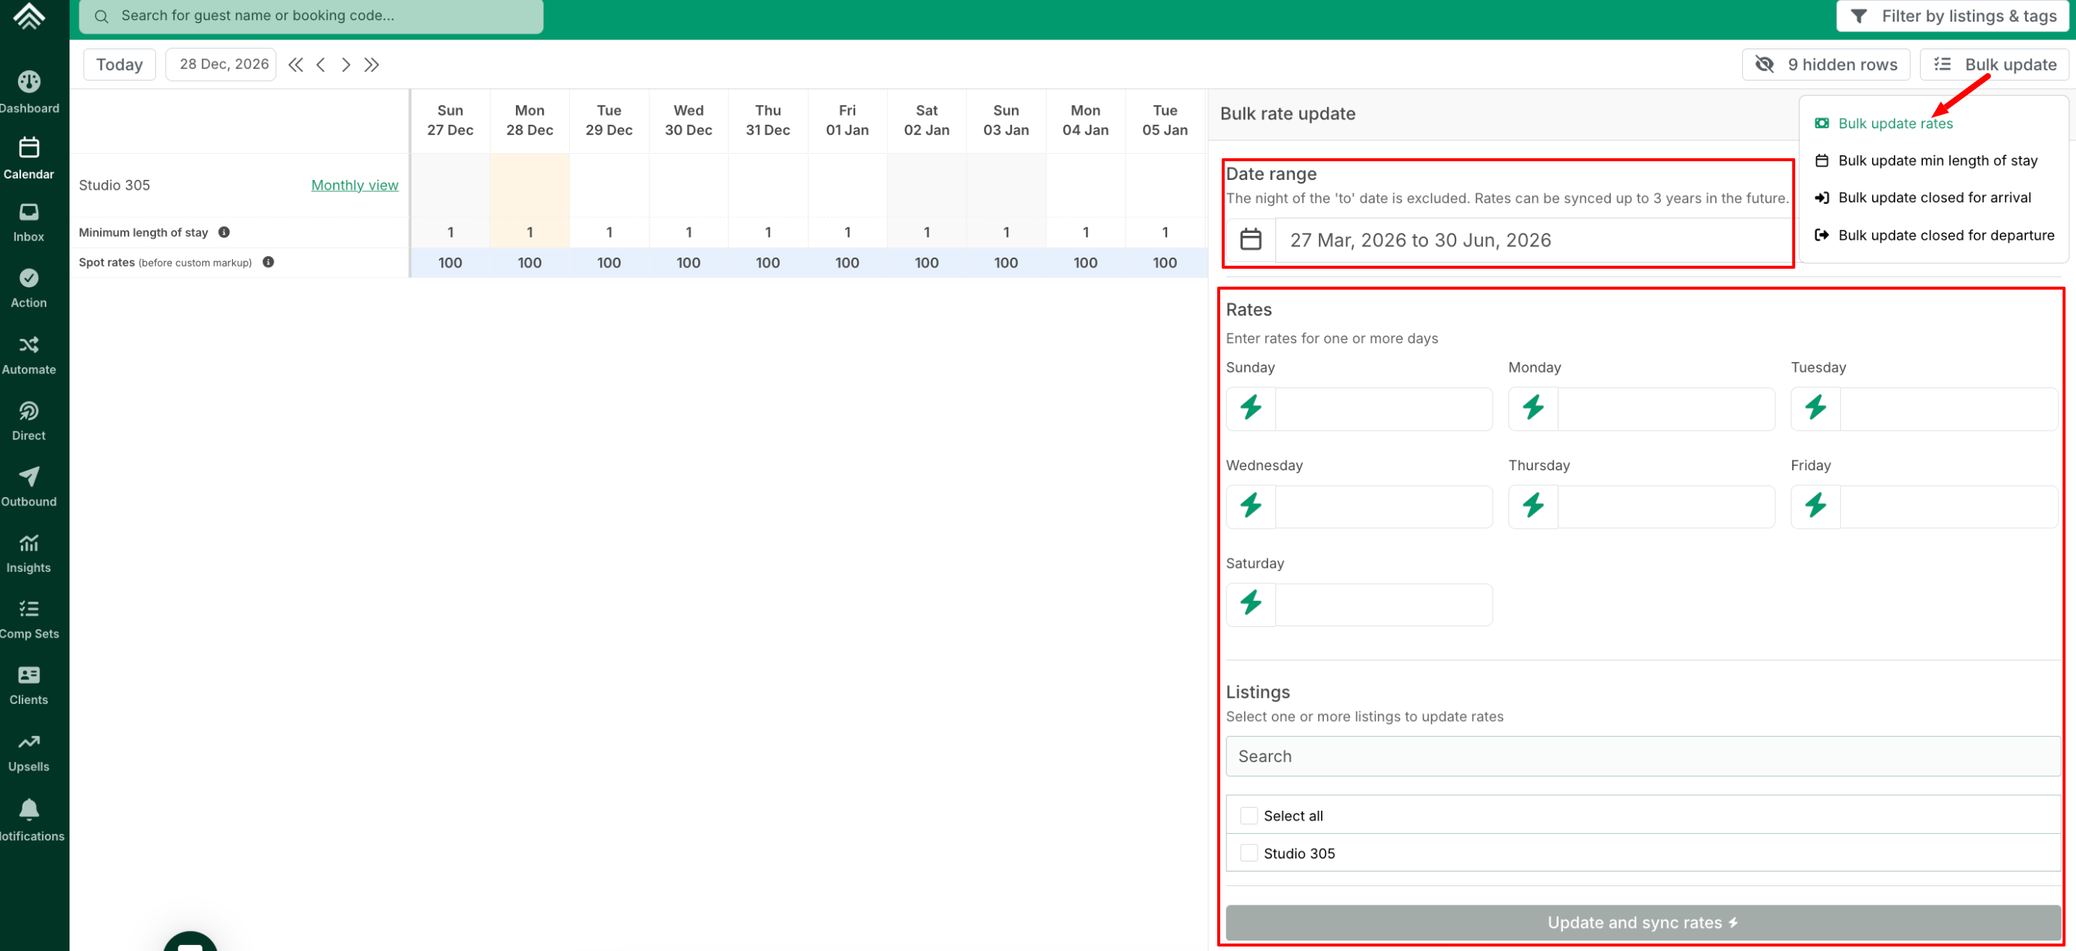Choose Bulk update closed for arrival
Screen dimensions: 2076x951
click(1933, 197)
